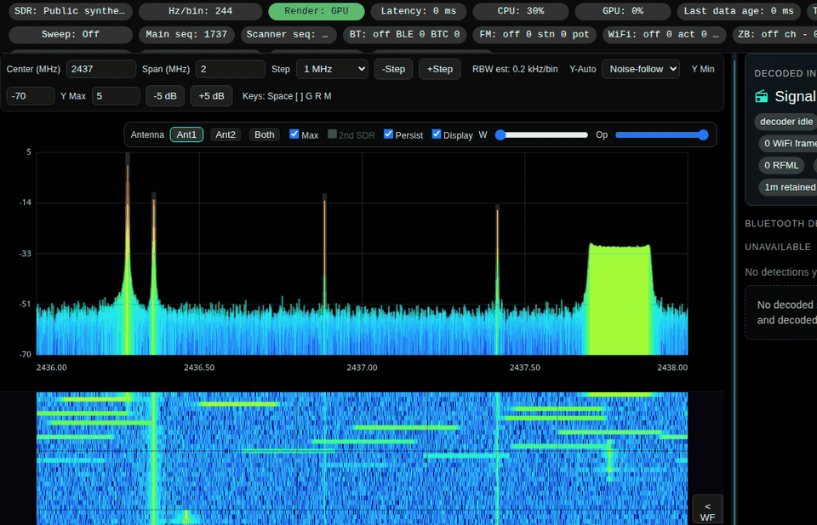Click the Y Min input showing -70
This screenshot has height=525, width=817.
pyautogui.click(x=31, y=96)
